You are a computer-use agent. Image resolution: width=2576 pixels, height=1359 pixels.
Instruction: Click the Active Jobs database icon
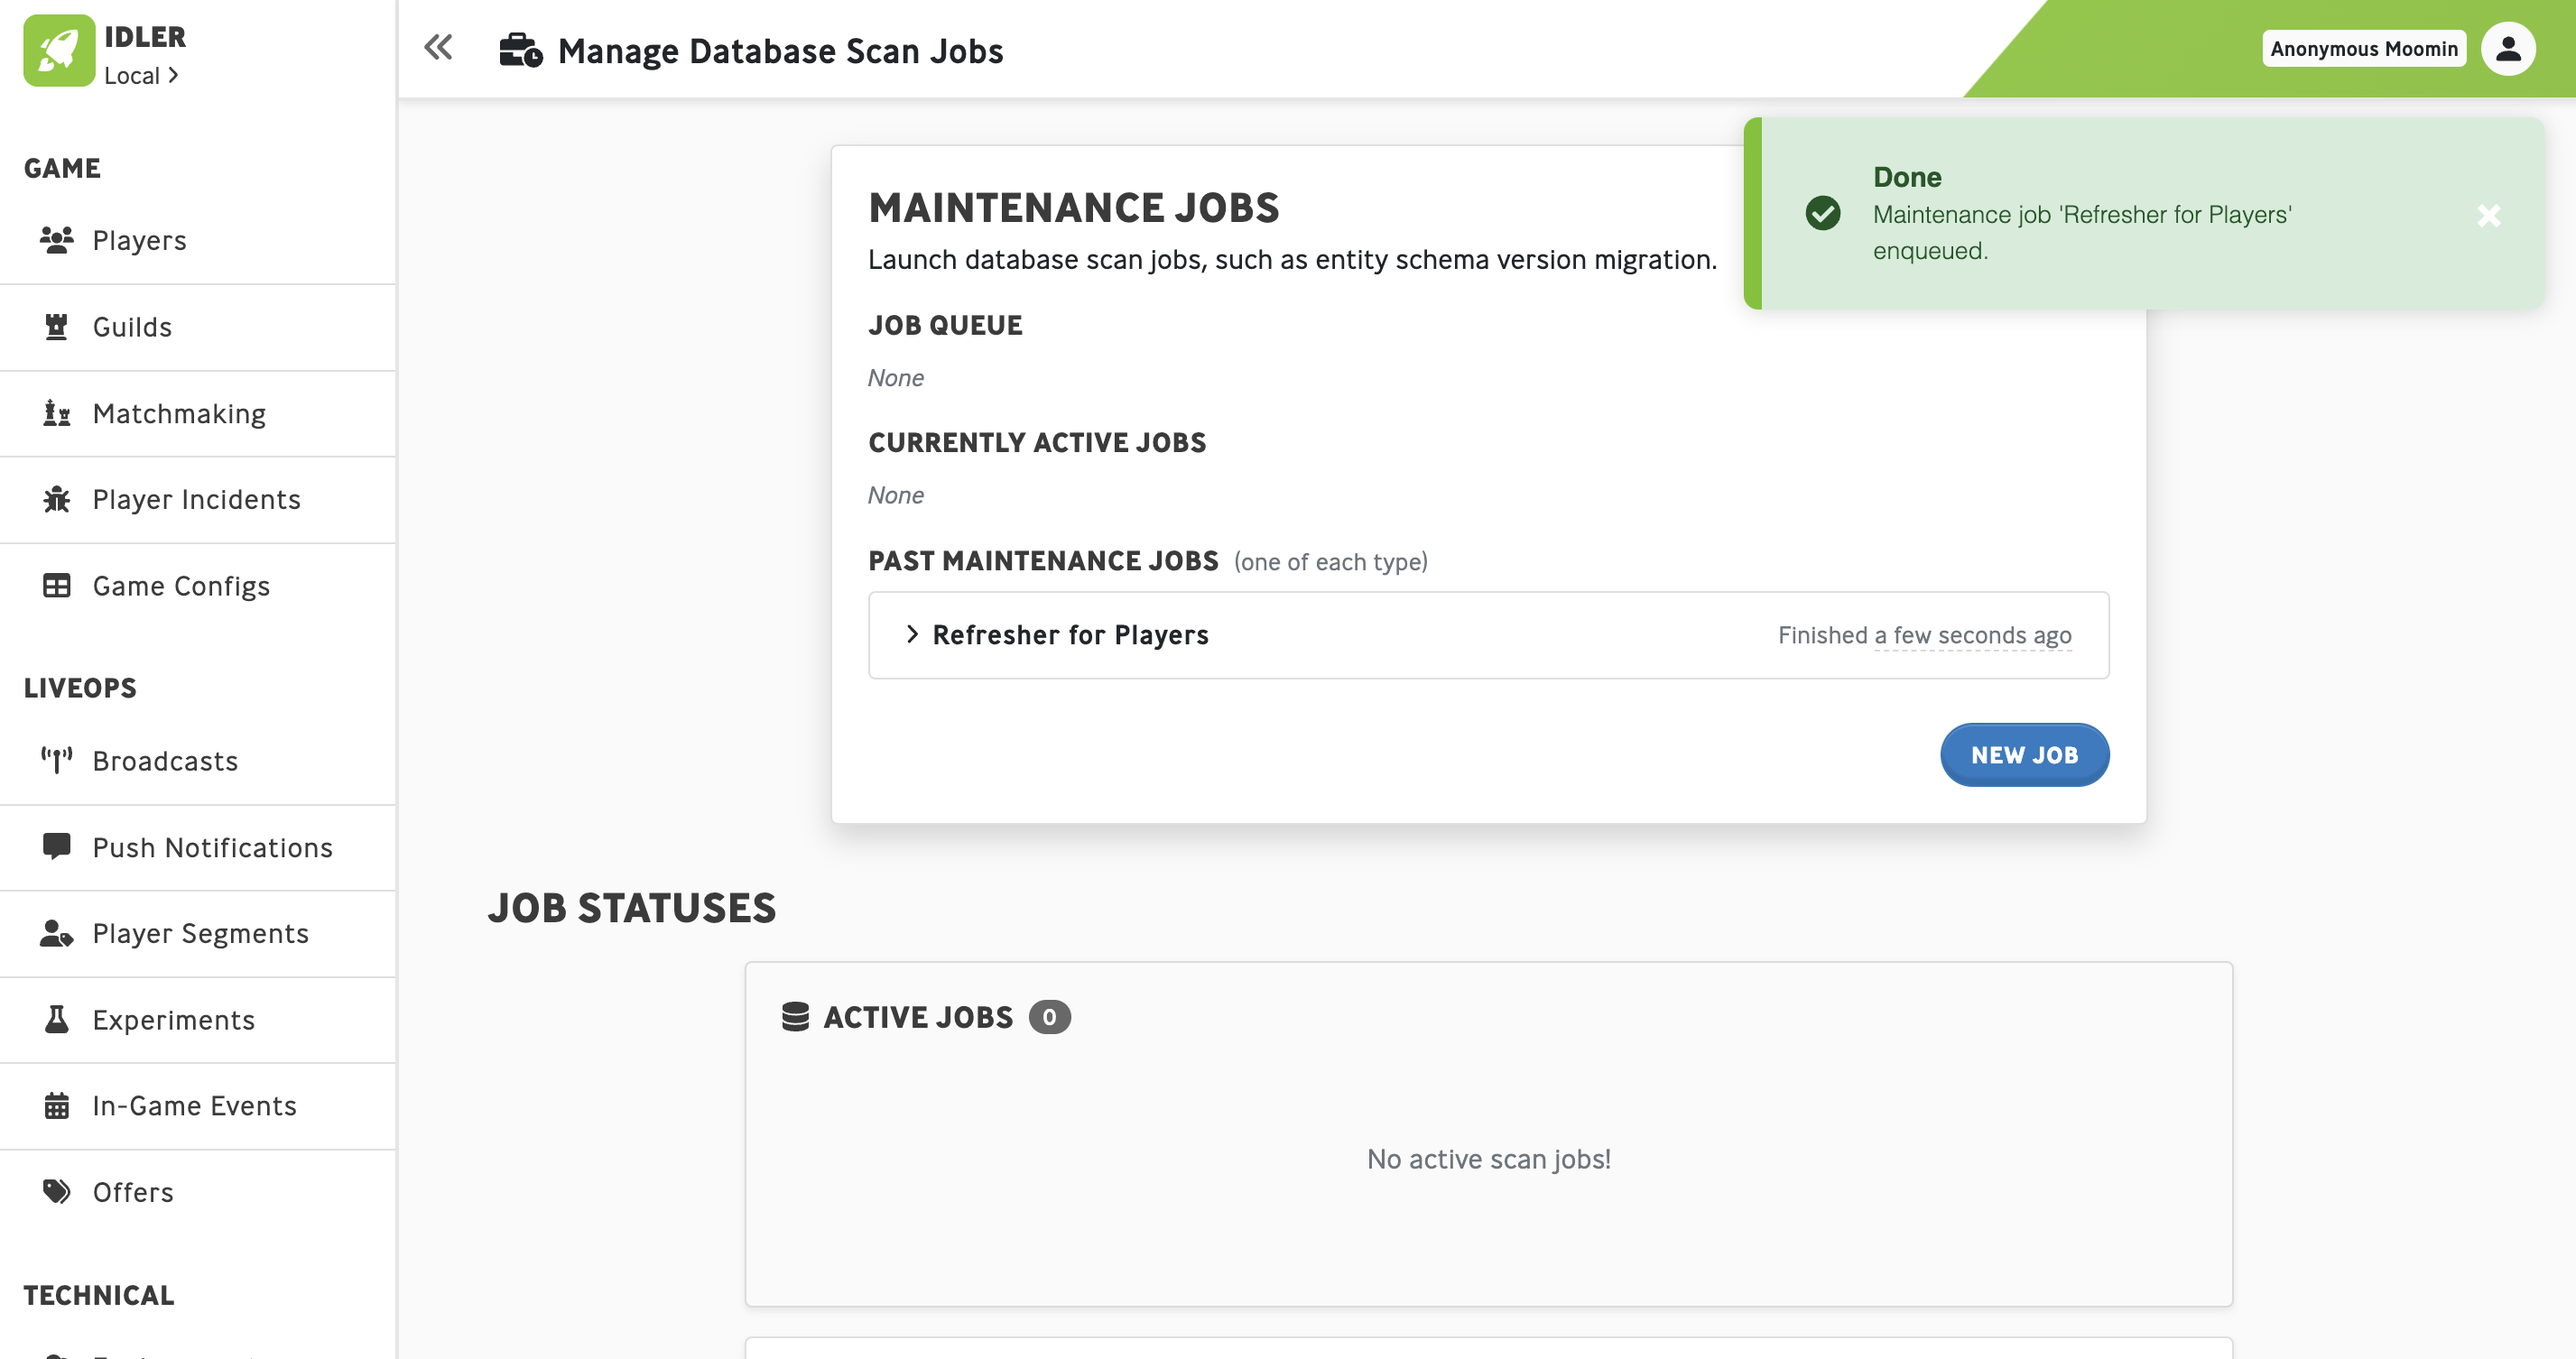[x=796, y=1016]
